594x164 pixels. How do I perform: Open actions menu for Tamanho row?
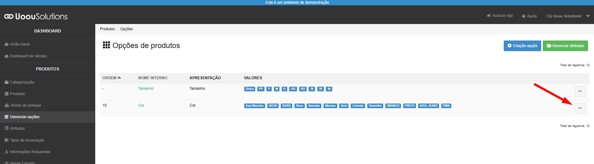(580, 91)
